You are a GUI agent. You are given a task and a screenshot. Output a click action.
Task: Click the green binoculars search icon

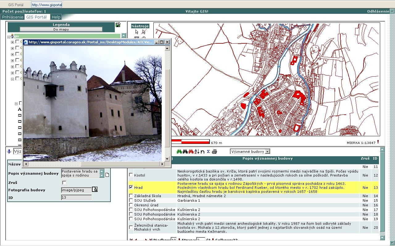(179, 152)
